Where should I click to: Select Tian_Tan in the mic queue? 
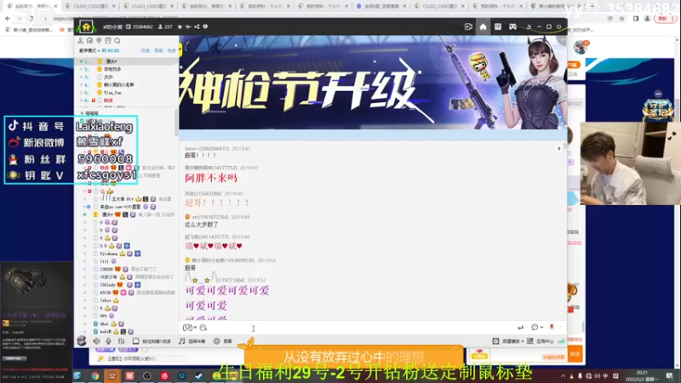pyautogui.click(x=112, y=93)
